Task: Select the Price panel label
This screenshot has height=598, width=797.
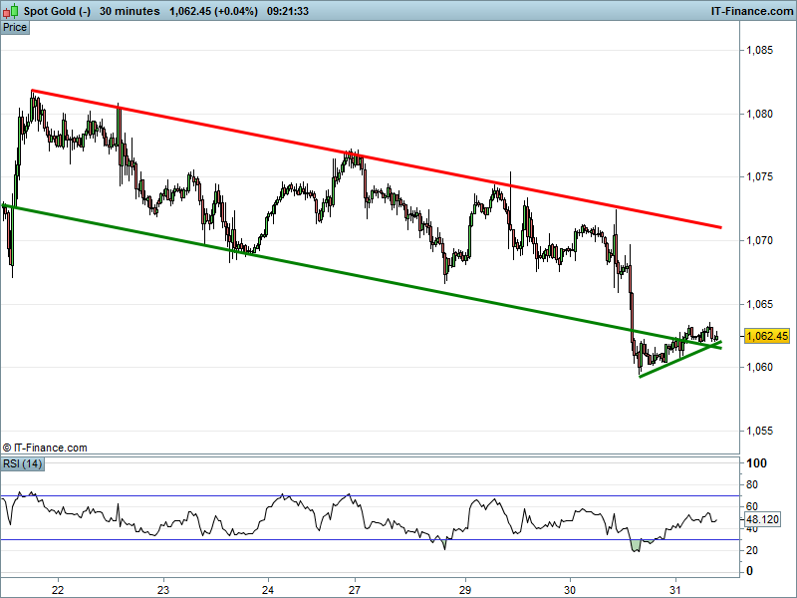Action: click(x=15, y=27)
